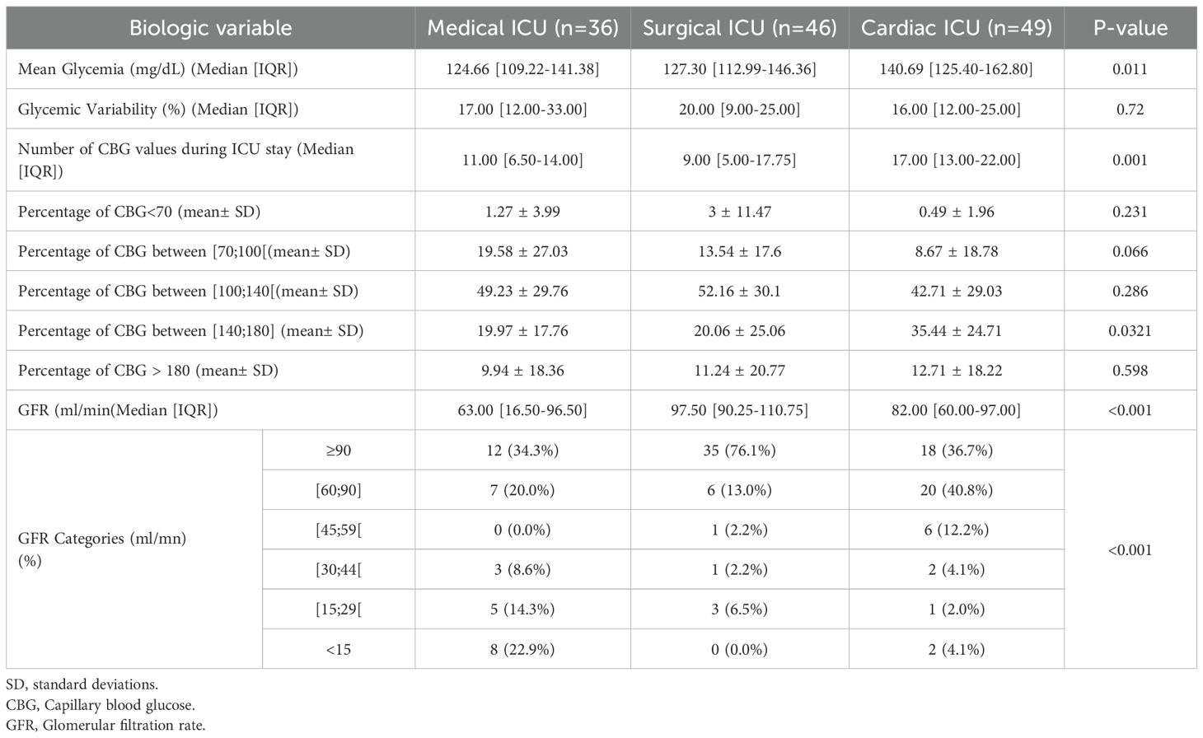Click the Glycemic Variability row label

pos(157,109)
